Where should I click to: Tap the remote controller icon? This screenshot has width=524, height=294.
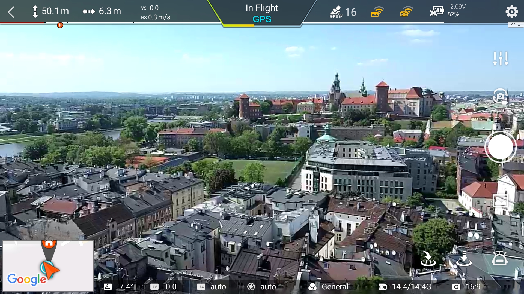tap(500, 258)
